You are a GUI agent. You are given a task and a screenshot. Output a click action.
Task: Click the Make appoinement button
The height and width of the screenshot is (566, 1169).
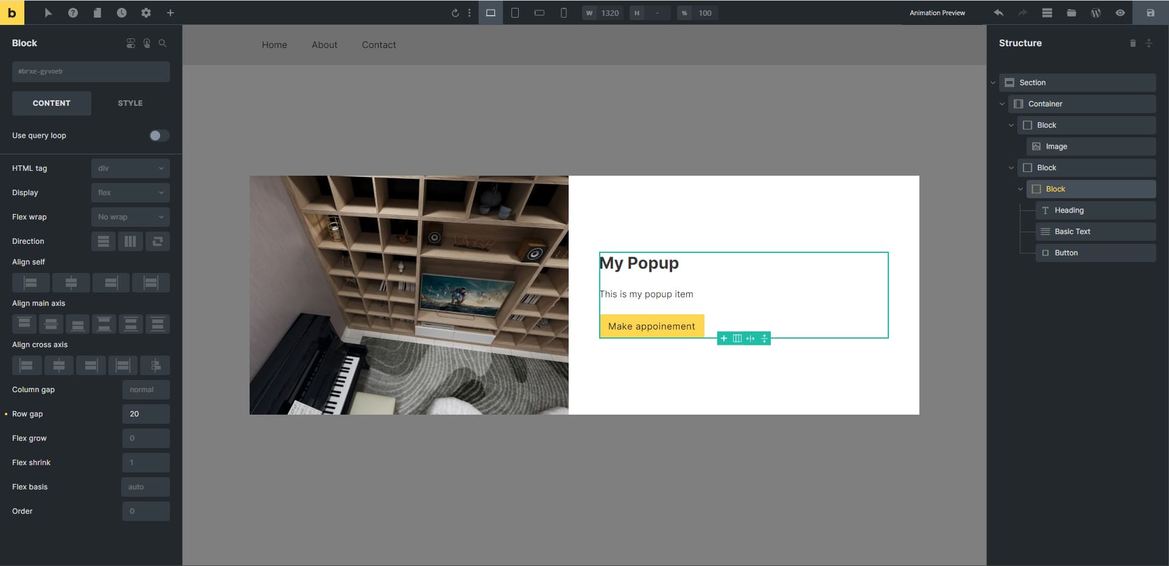[652, 326]
